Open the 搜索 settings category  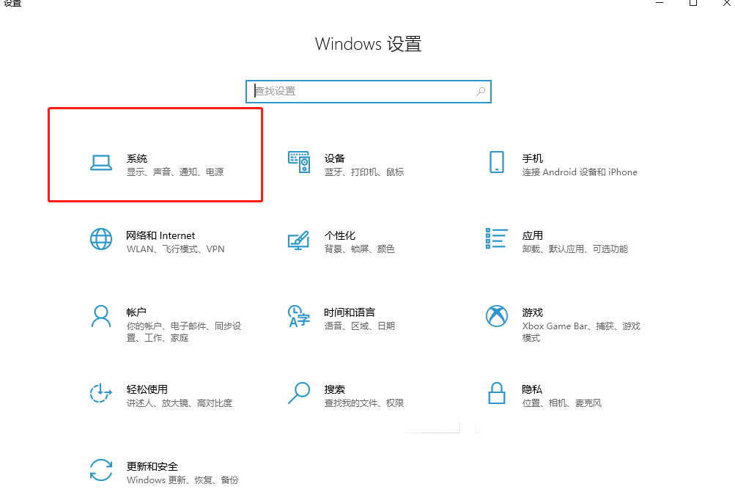click(347, 394)
